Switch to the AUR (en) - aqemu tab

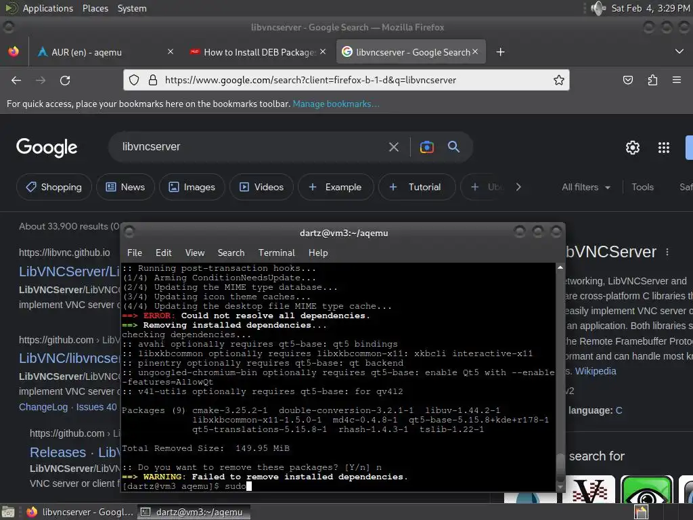tap(106, 52)
